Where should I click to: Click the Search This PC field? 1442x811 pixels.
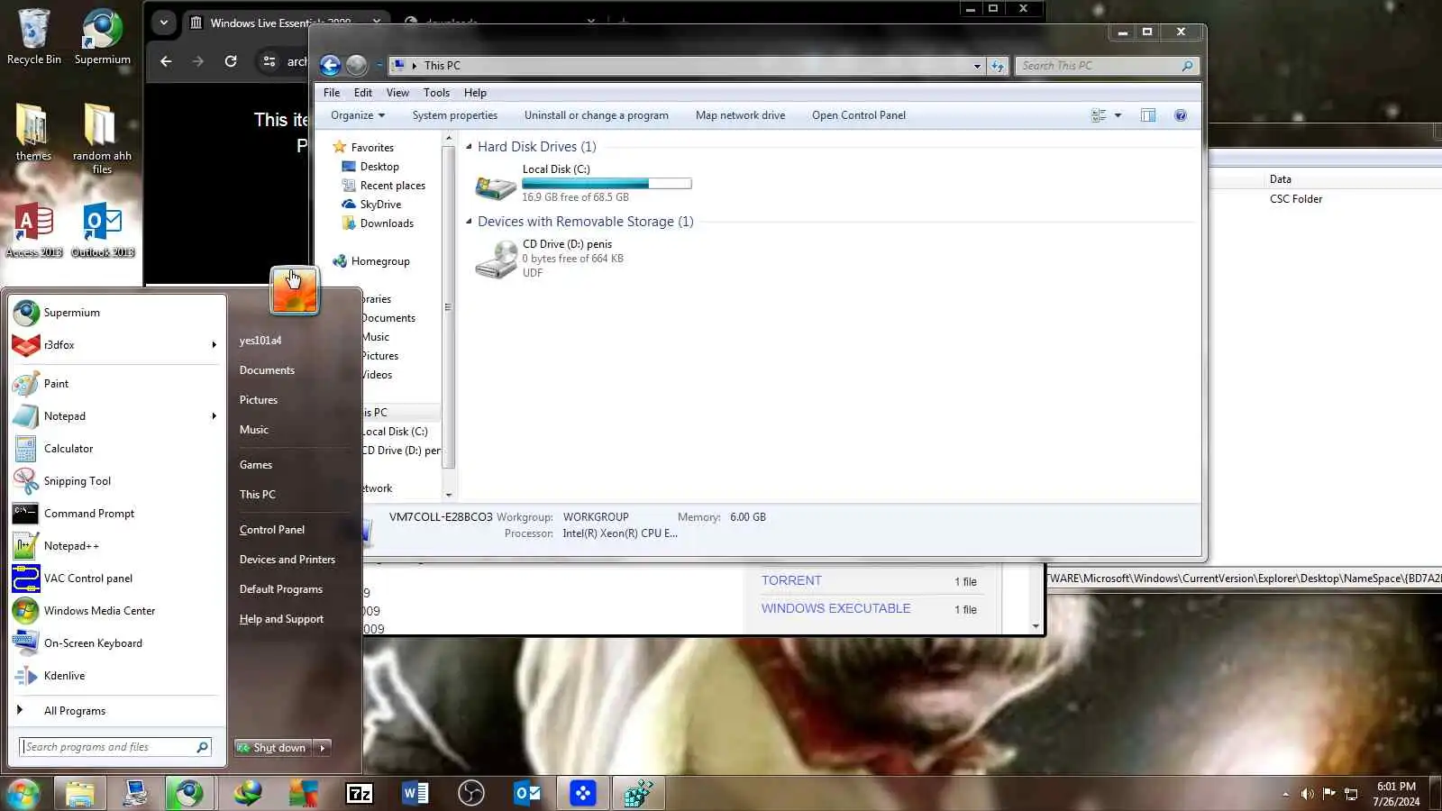[1108, 66]
